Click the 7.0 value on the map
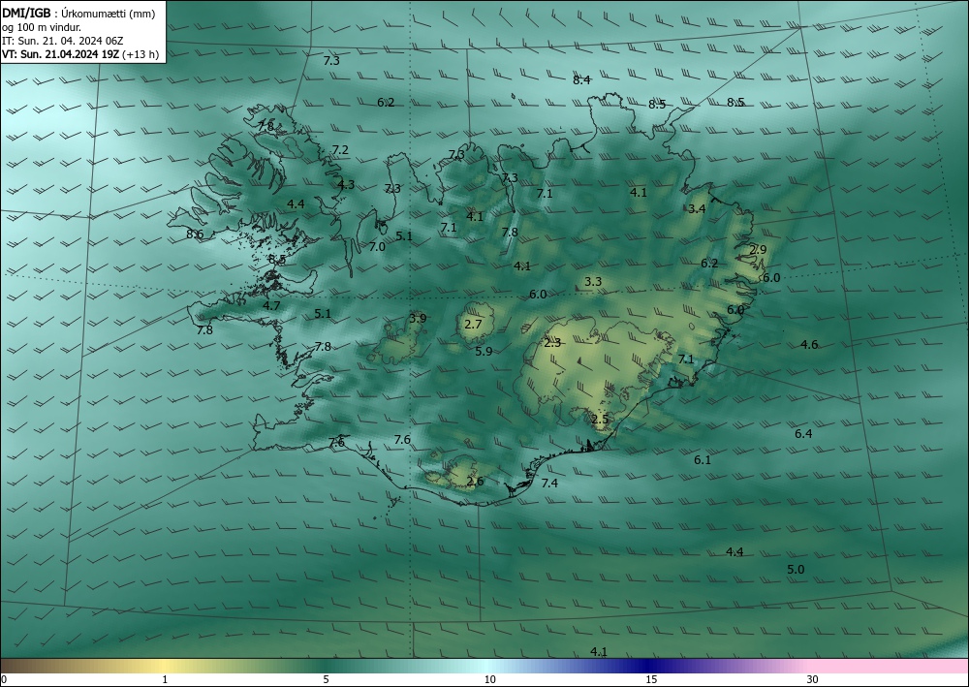This screenshot has height=687, width=969. [x=377, y=246]
